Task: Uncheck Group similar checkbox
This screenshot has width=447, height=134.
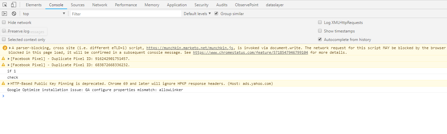Action: (x=216, y=13)
